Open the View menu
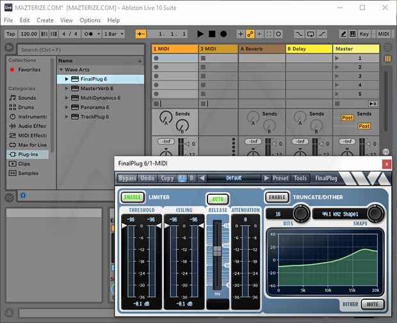The width and height of the screenshot is (397, 323). [x=67, y=20]
